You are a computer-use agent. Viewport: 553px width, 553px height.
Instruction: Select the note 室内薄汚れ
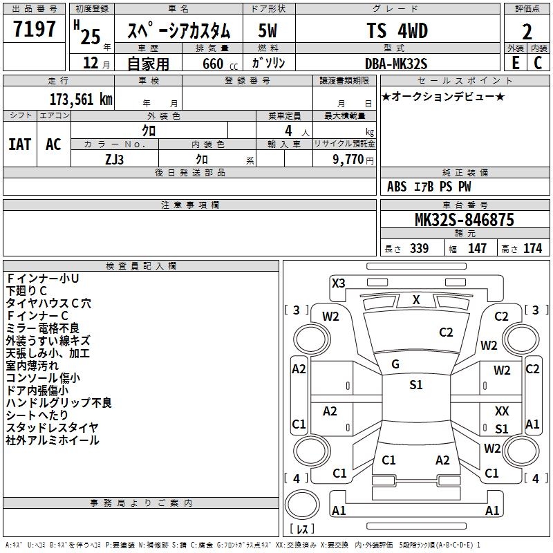[32, 366]
